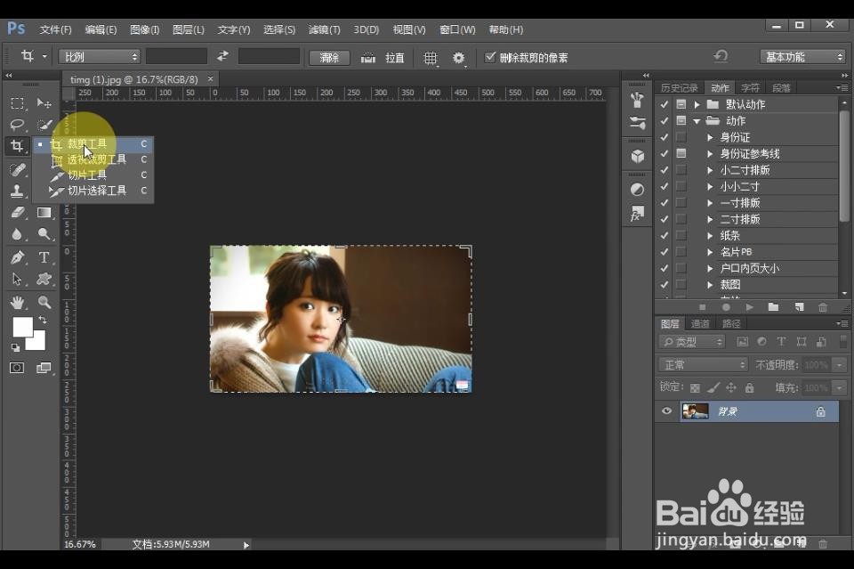This screenshot has width=854, height=569.
Task: Open crop settings gear
Action: tap(459, 57)
